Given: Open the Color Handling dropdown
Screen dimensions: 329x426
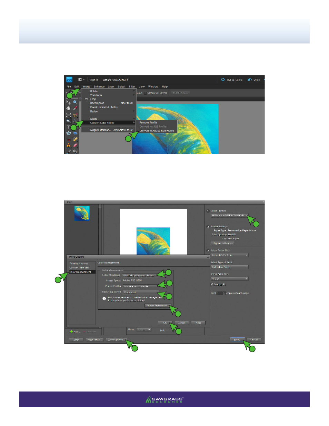Looking at the screenshot, I should [140, 275].
